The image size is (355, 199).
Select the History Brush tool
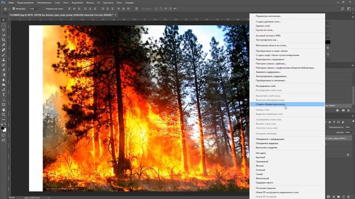tap(3, 65)
